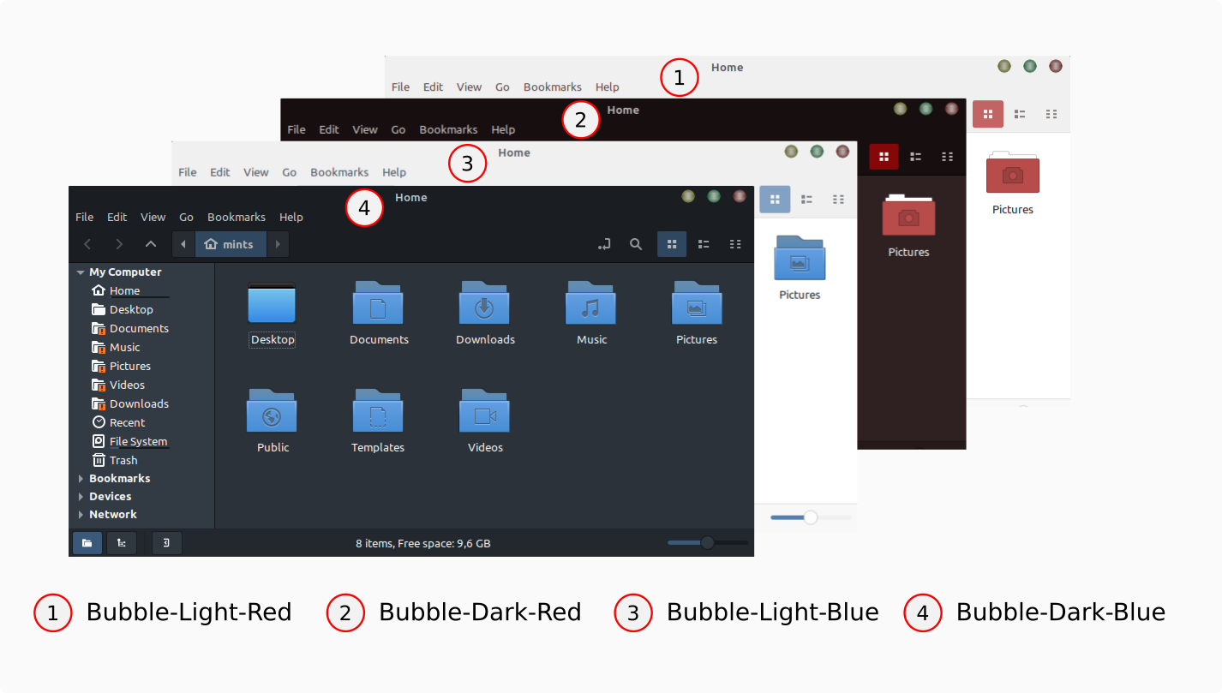Open the Bookmarks menu in the Bubble-Dark-Blue window
Screen dimensions: 1222x693
click(x=237, y=217)
